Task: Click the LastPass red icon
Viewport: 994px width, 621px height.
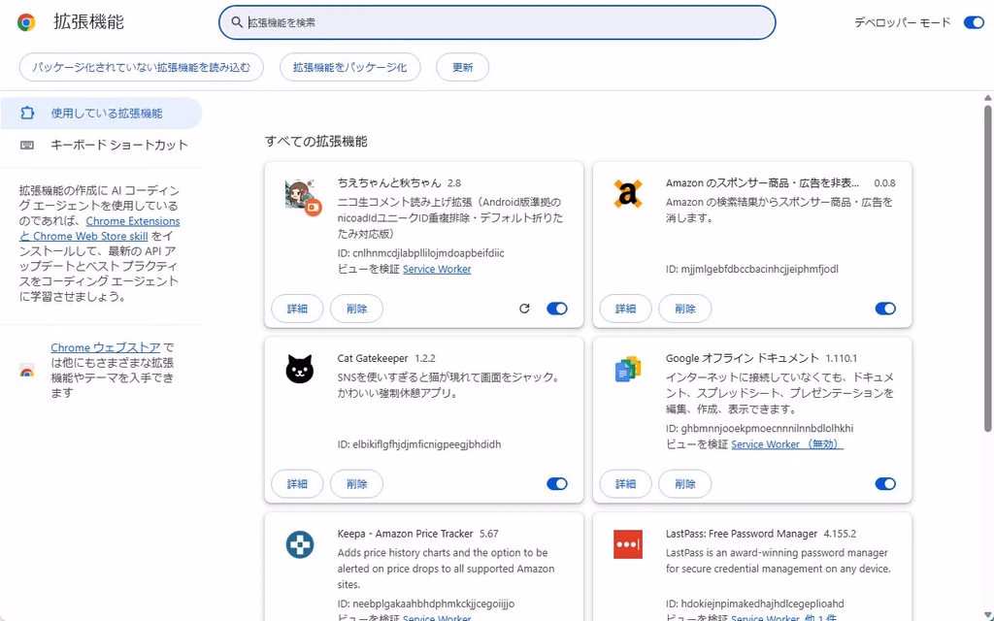Action: click(x=628, y=544)
